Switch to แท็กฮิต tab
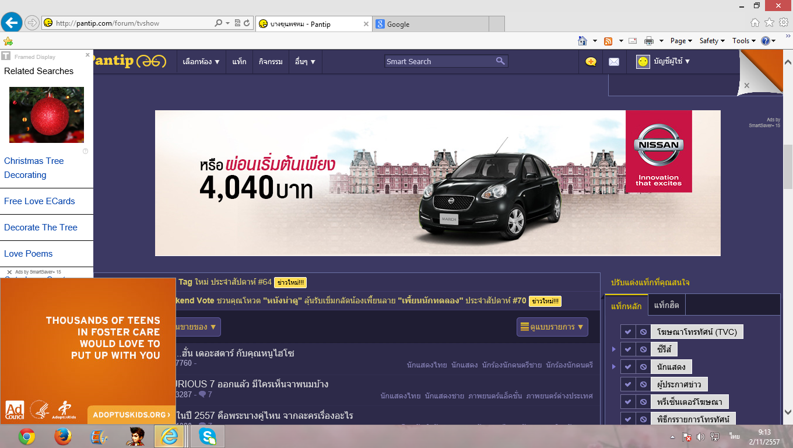This screenshot has height=448, width=793. (x=666, y=305)
